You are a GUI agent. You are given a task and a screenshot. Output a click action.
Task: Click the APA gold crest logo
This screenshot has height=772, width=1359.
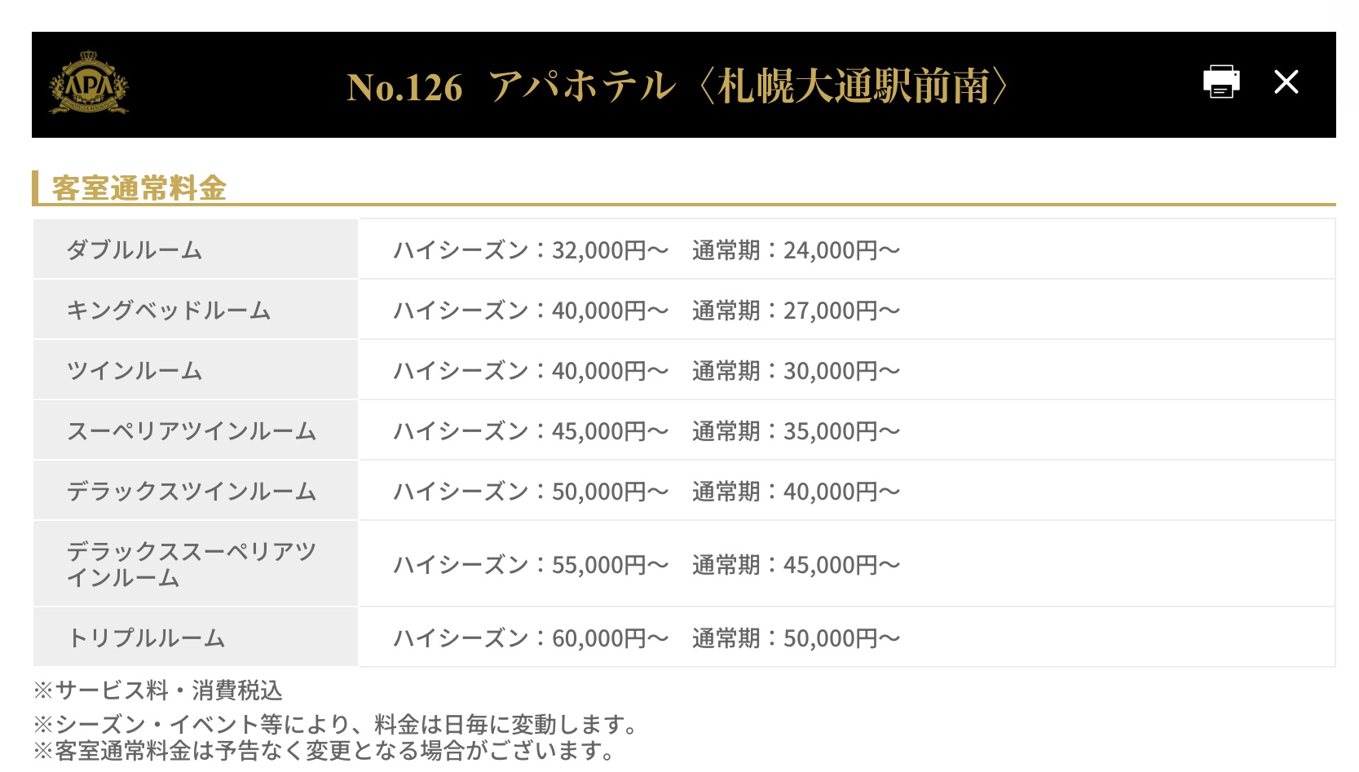(x=89, y=83)
